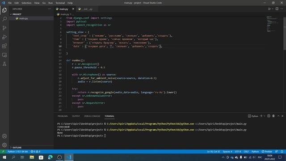Open the Manage gear menu
Screen dimensions: 286x161
pyautogui.click(x=4, y=145)
